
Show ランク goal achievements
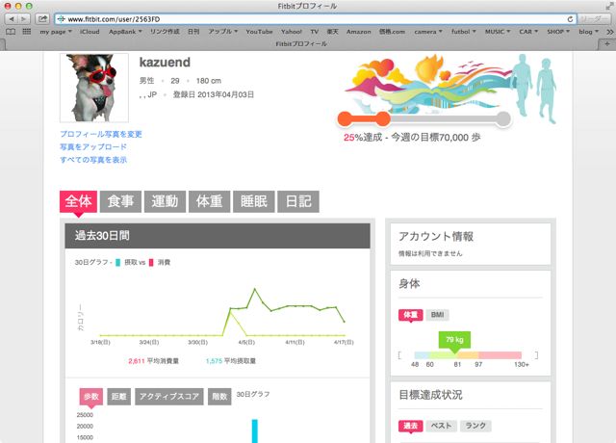(x=475, y=426)
